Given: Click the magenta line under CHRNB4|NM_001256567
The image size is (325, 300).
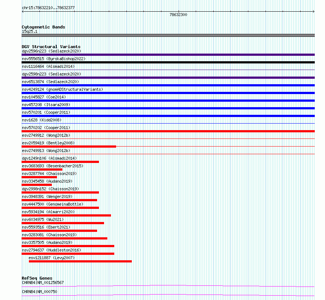Looking at the screenshot, I should coord(168,286).
